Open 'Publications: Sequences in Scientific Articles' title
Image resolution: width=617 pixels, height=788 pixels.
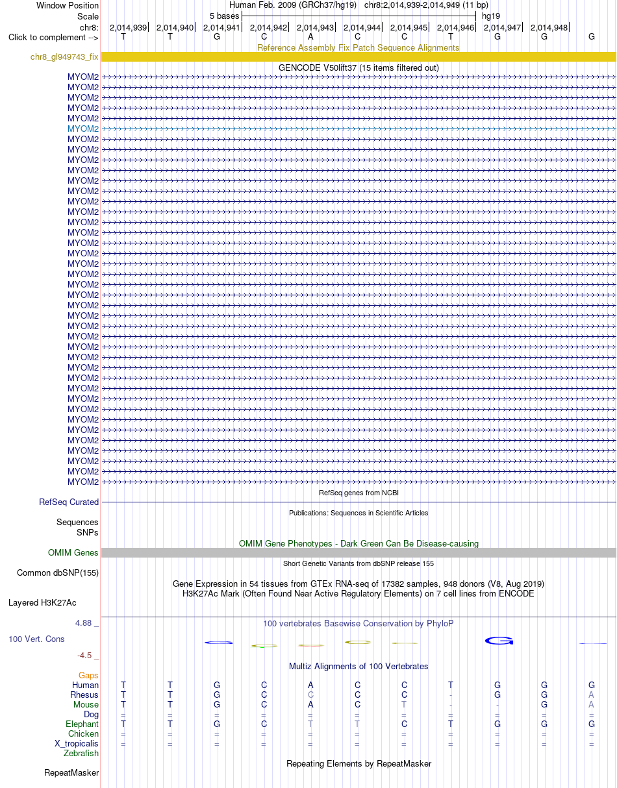tap(359, 513)
